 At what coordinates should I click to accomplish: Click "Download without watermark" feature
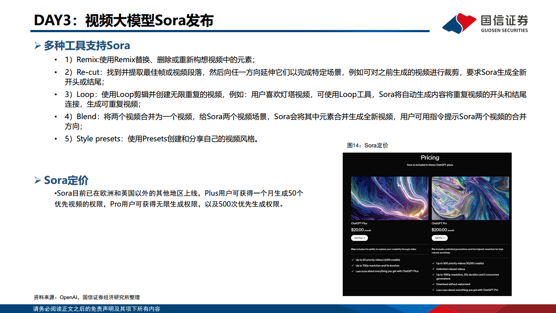pyautogui.click(x=453, y=284)
